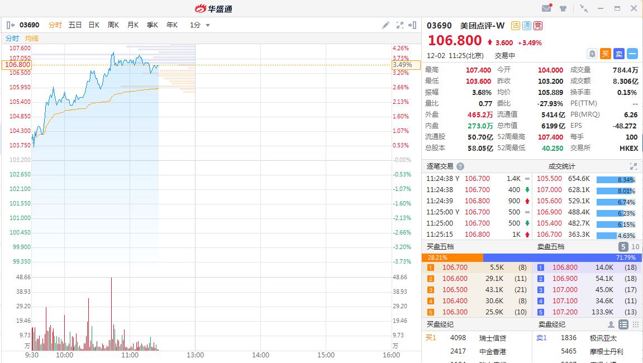The width and height of the screenshot is (643, 363).
Task: Click the blue 卖 sell icon
Action: pos(619,54)
